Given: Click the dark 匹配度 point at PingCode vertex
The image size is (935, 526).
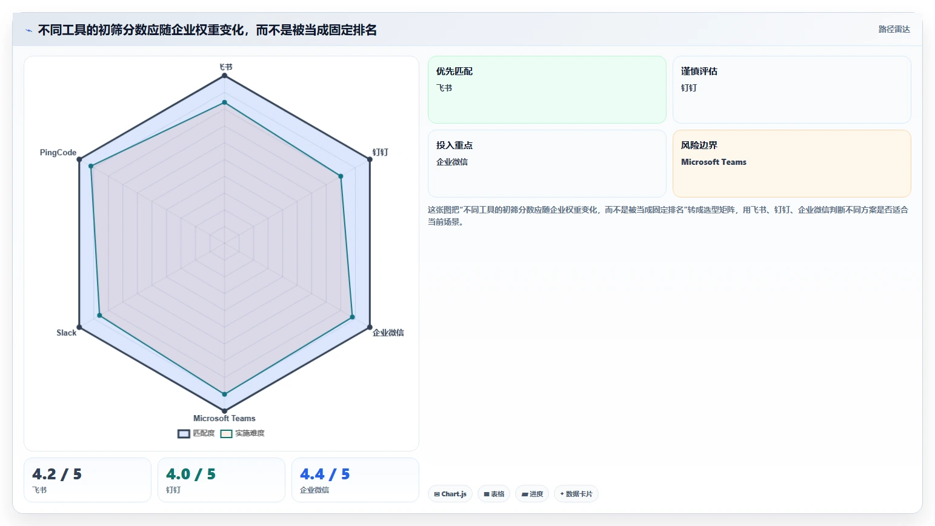Looking at the screenshot, I should click(79, 159).
